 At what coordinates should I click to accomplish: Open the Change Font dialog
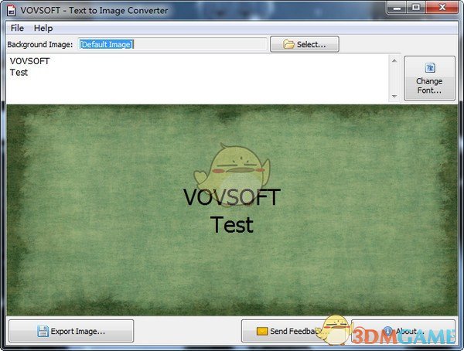429,78
